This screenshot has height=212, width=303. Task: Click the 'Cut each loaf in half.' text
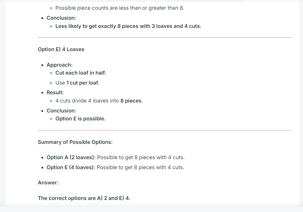(x=81, y=73)
